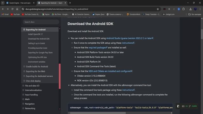Open the browser profile avatar
The image size is (203, 114).
coord(195,9)
